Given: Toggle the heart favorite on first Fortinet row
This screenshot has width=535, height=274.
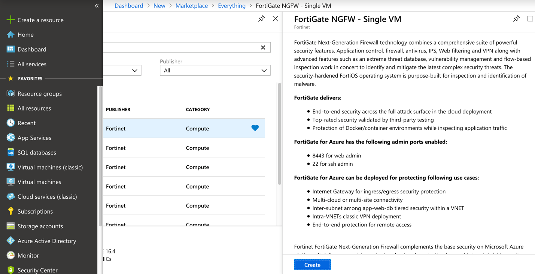Looking at the screenshot, I should click(x=255, y=128).
